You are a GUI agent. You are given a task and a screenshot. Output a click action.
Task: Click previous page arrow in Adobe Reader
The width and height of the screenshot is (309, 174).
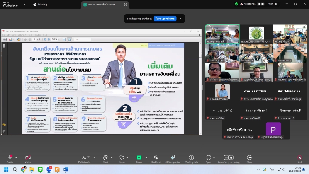[x=25, y=39]
